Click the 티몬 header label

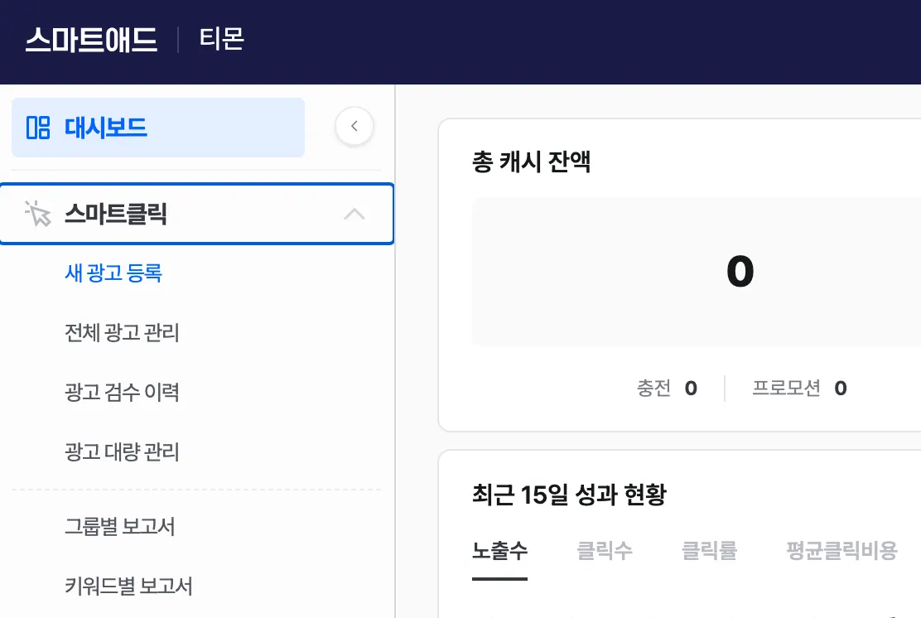point(222,40)
